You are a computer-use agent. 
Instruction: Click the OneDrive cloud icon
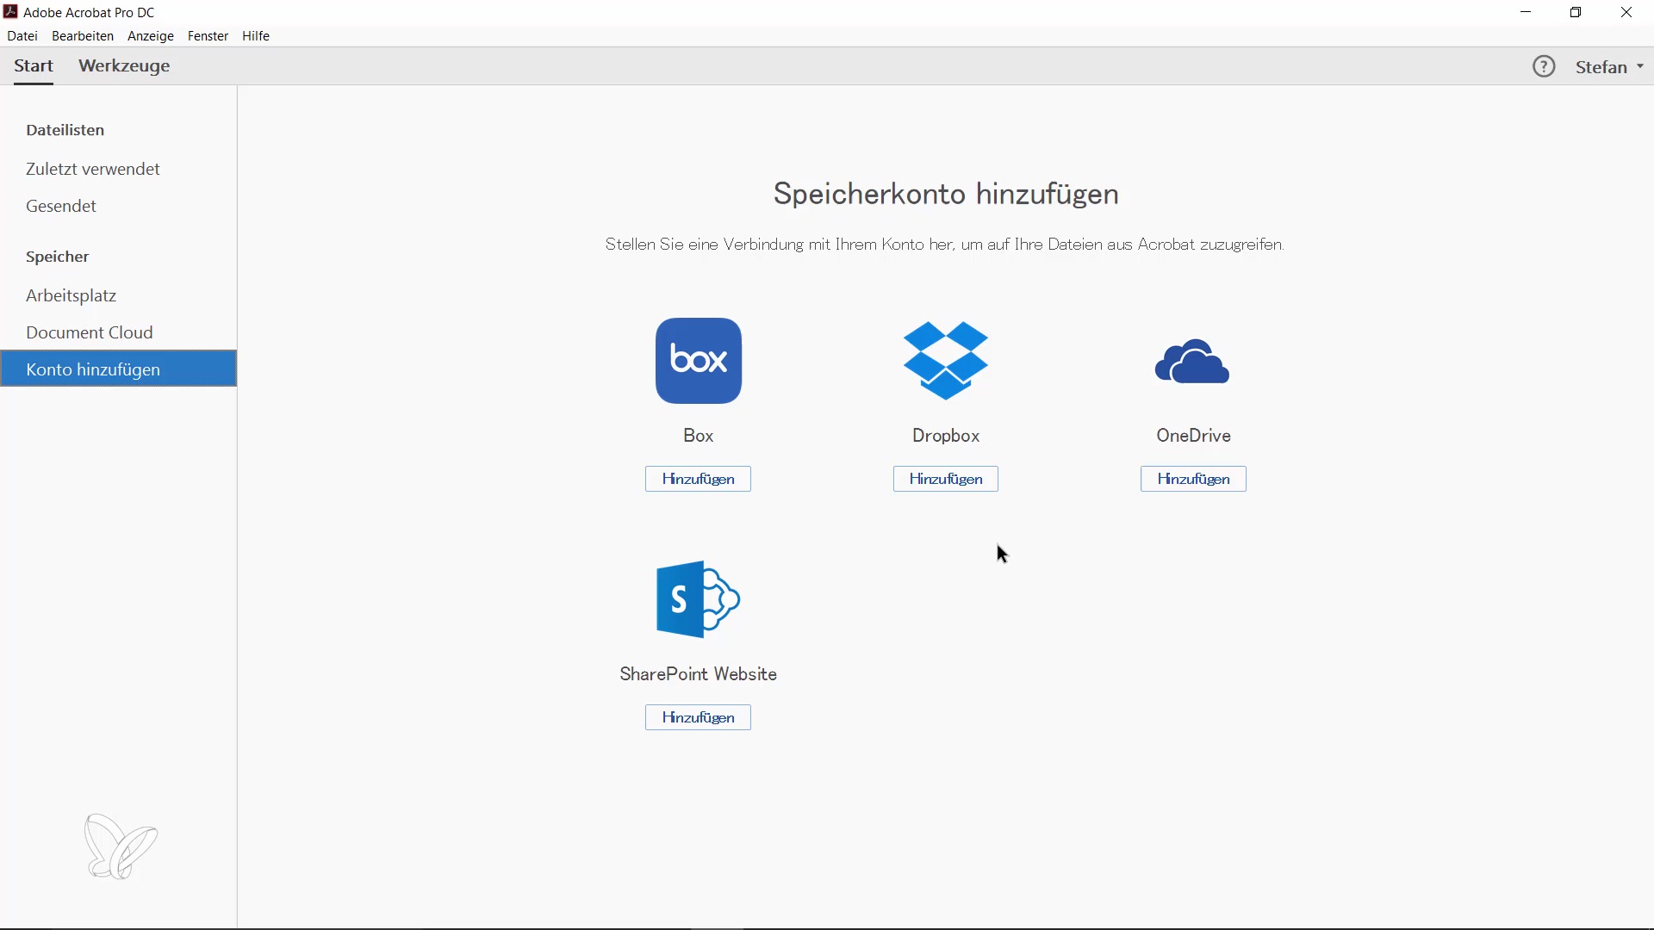point(1192,362)
